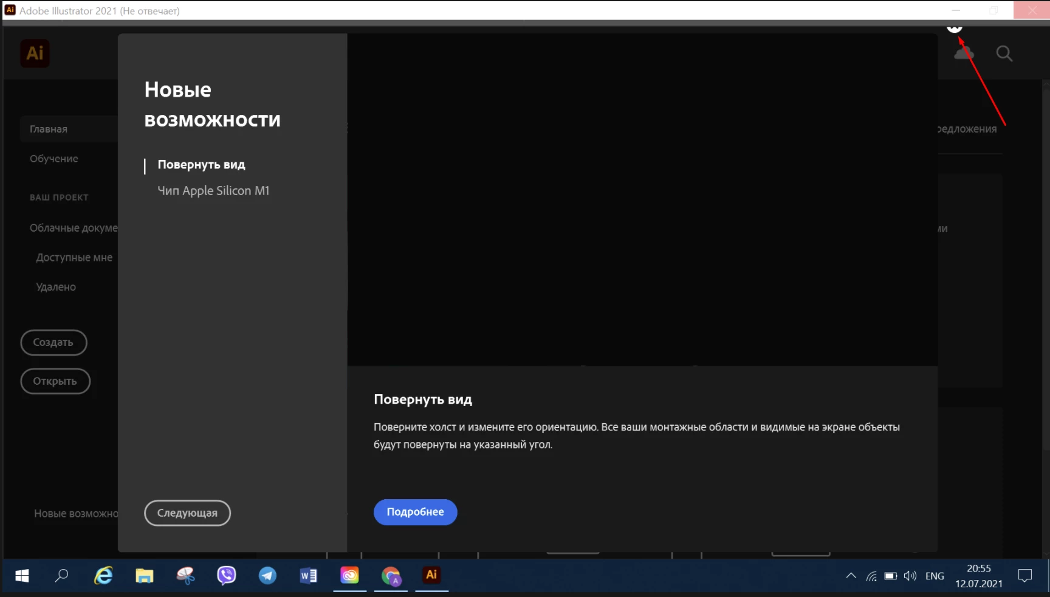This screenshot has height=597, width=1050.
Task: Select the "Повернуть вид" feature item
Action: click(x=201, y=165)
